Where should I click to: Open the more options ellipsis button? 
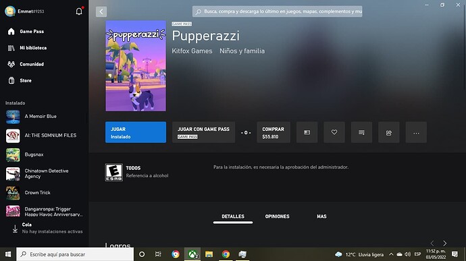pos(416,132)
